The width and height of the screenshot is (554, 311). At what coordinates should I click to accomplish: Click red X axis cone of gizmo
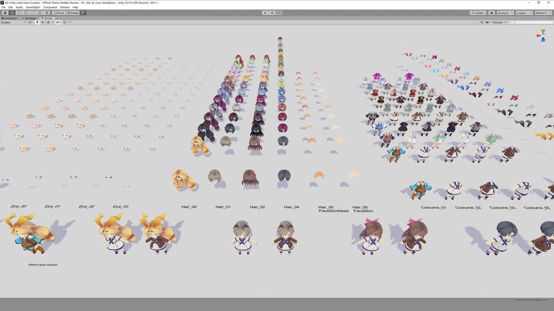pyautogui.click(x=539, y=35)
